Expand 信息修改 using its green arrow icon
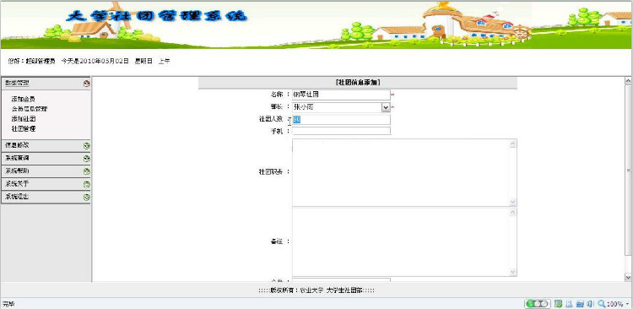This screenshot has height=309, width=633. (x=86, y=146)
